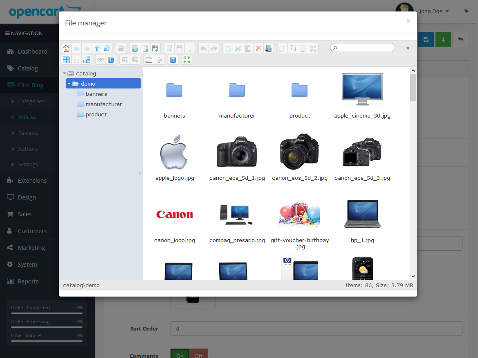This screenshot has width=478, height=358.
Task: Click the resize image icon
Action: coord(313,48)
